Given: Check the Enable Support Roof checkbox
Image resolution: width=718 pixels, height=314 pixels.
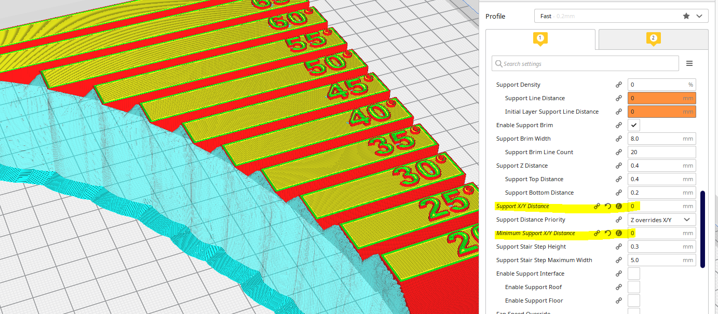Looking at the screenshot, I should pyautogui.click(x=634, y=287).
